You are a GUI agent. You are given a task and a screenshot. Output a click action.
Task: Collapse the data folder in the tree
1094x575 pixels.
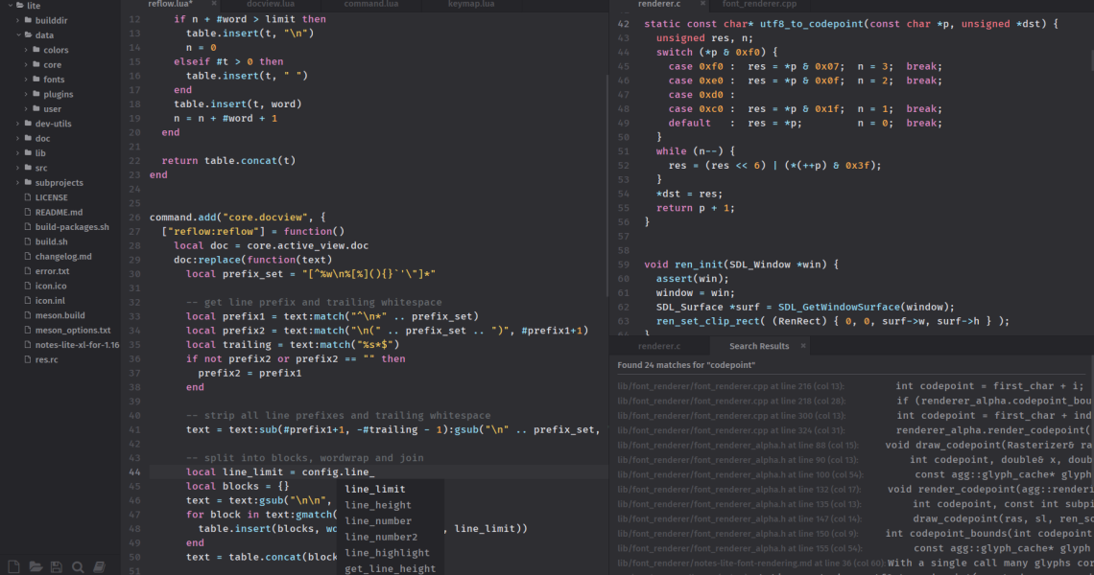point(16,34)
